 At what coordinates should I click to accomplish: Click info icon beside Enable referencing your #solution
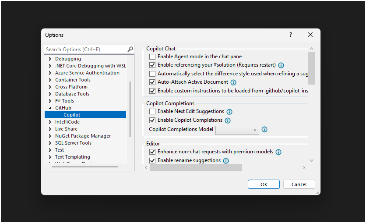click(281, 65)
